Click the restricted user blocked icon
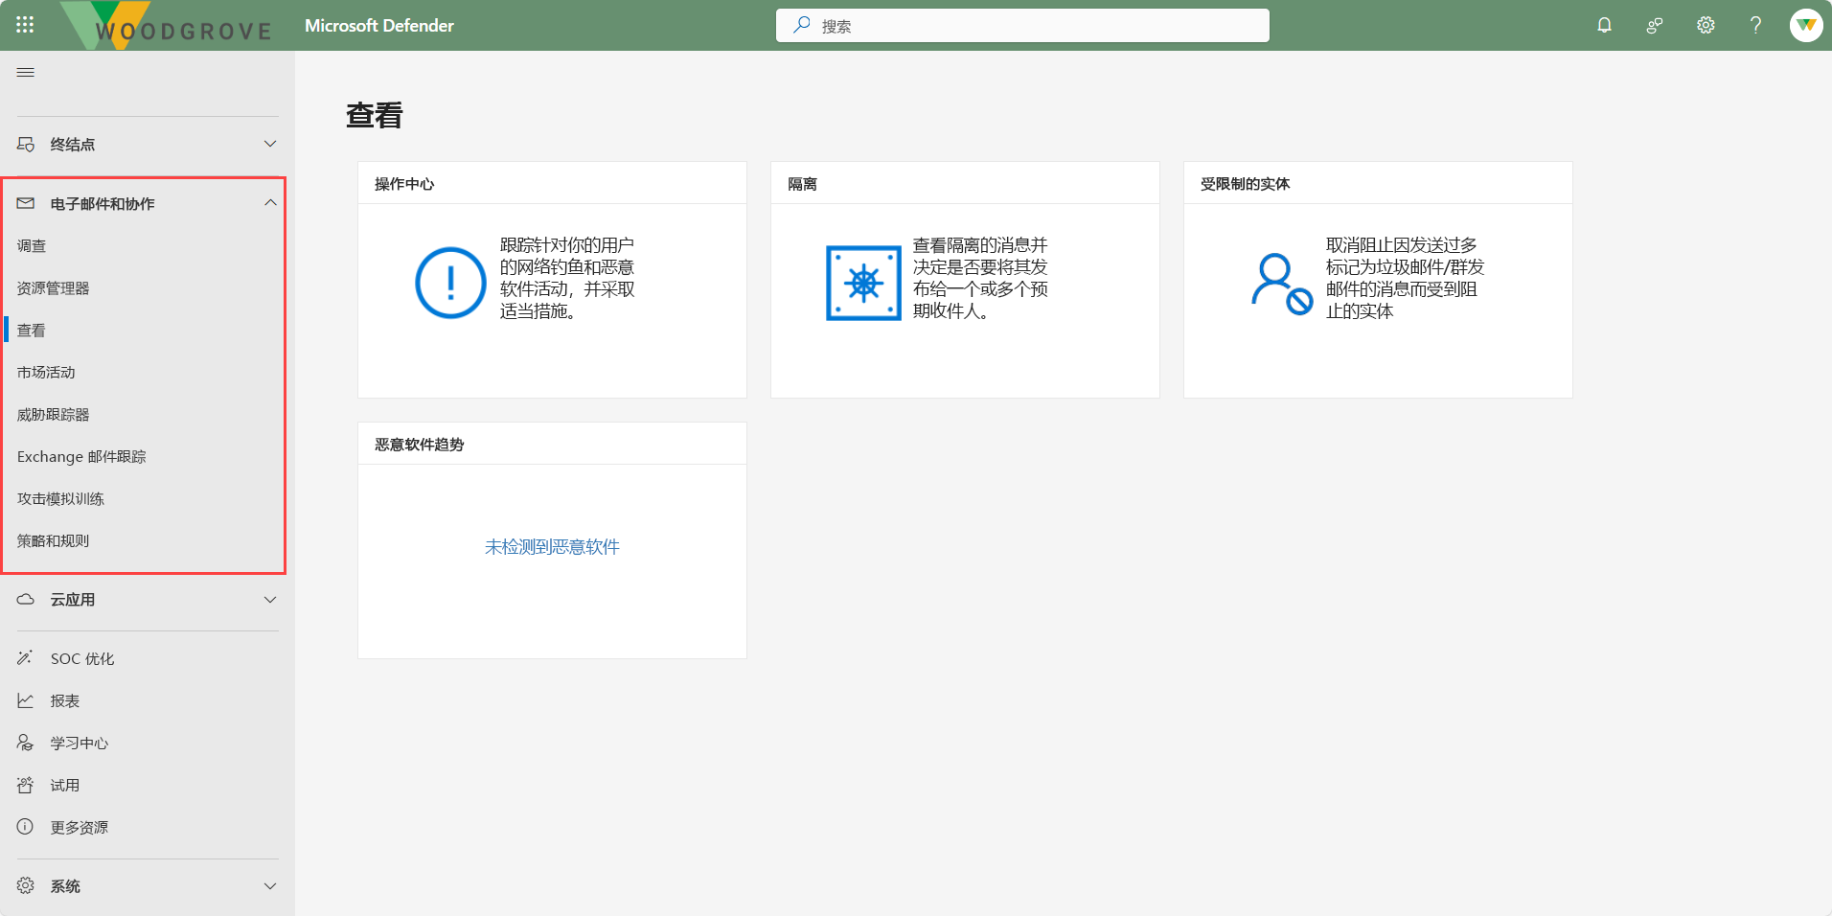Image resolution: width=1832 pixels, height=916 pixels. pyautogui.click(x=1281, y=284)
